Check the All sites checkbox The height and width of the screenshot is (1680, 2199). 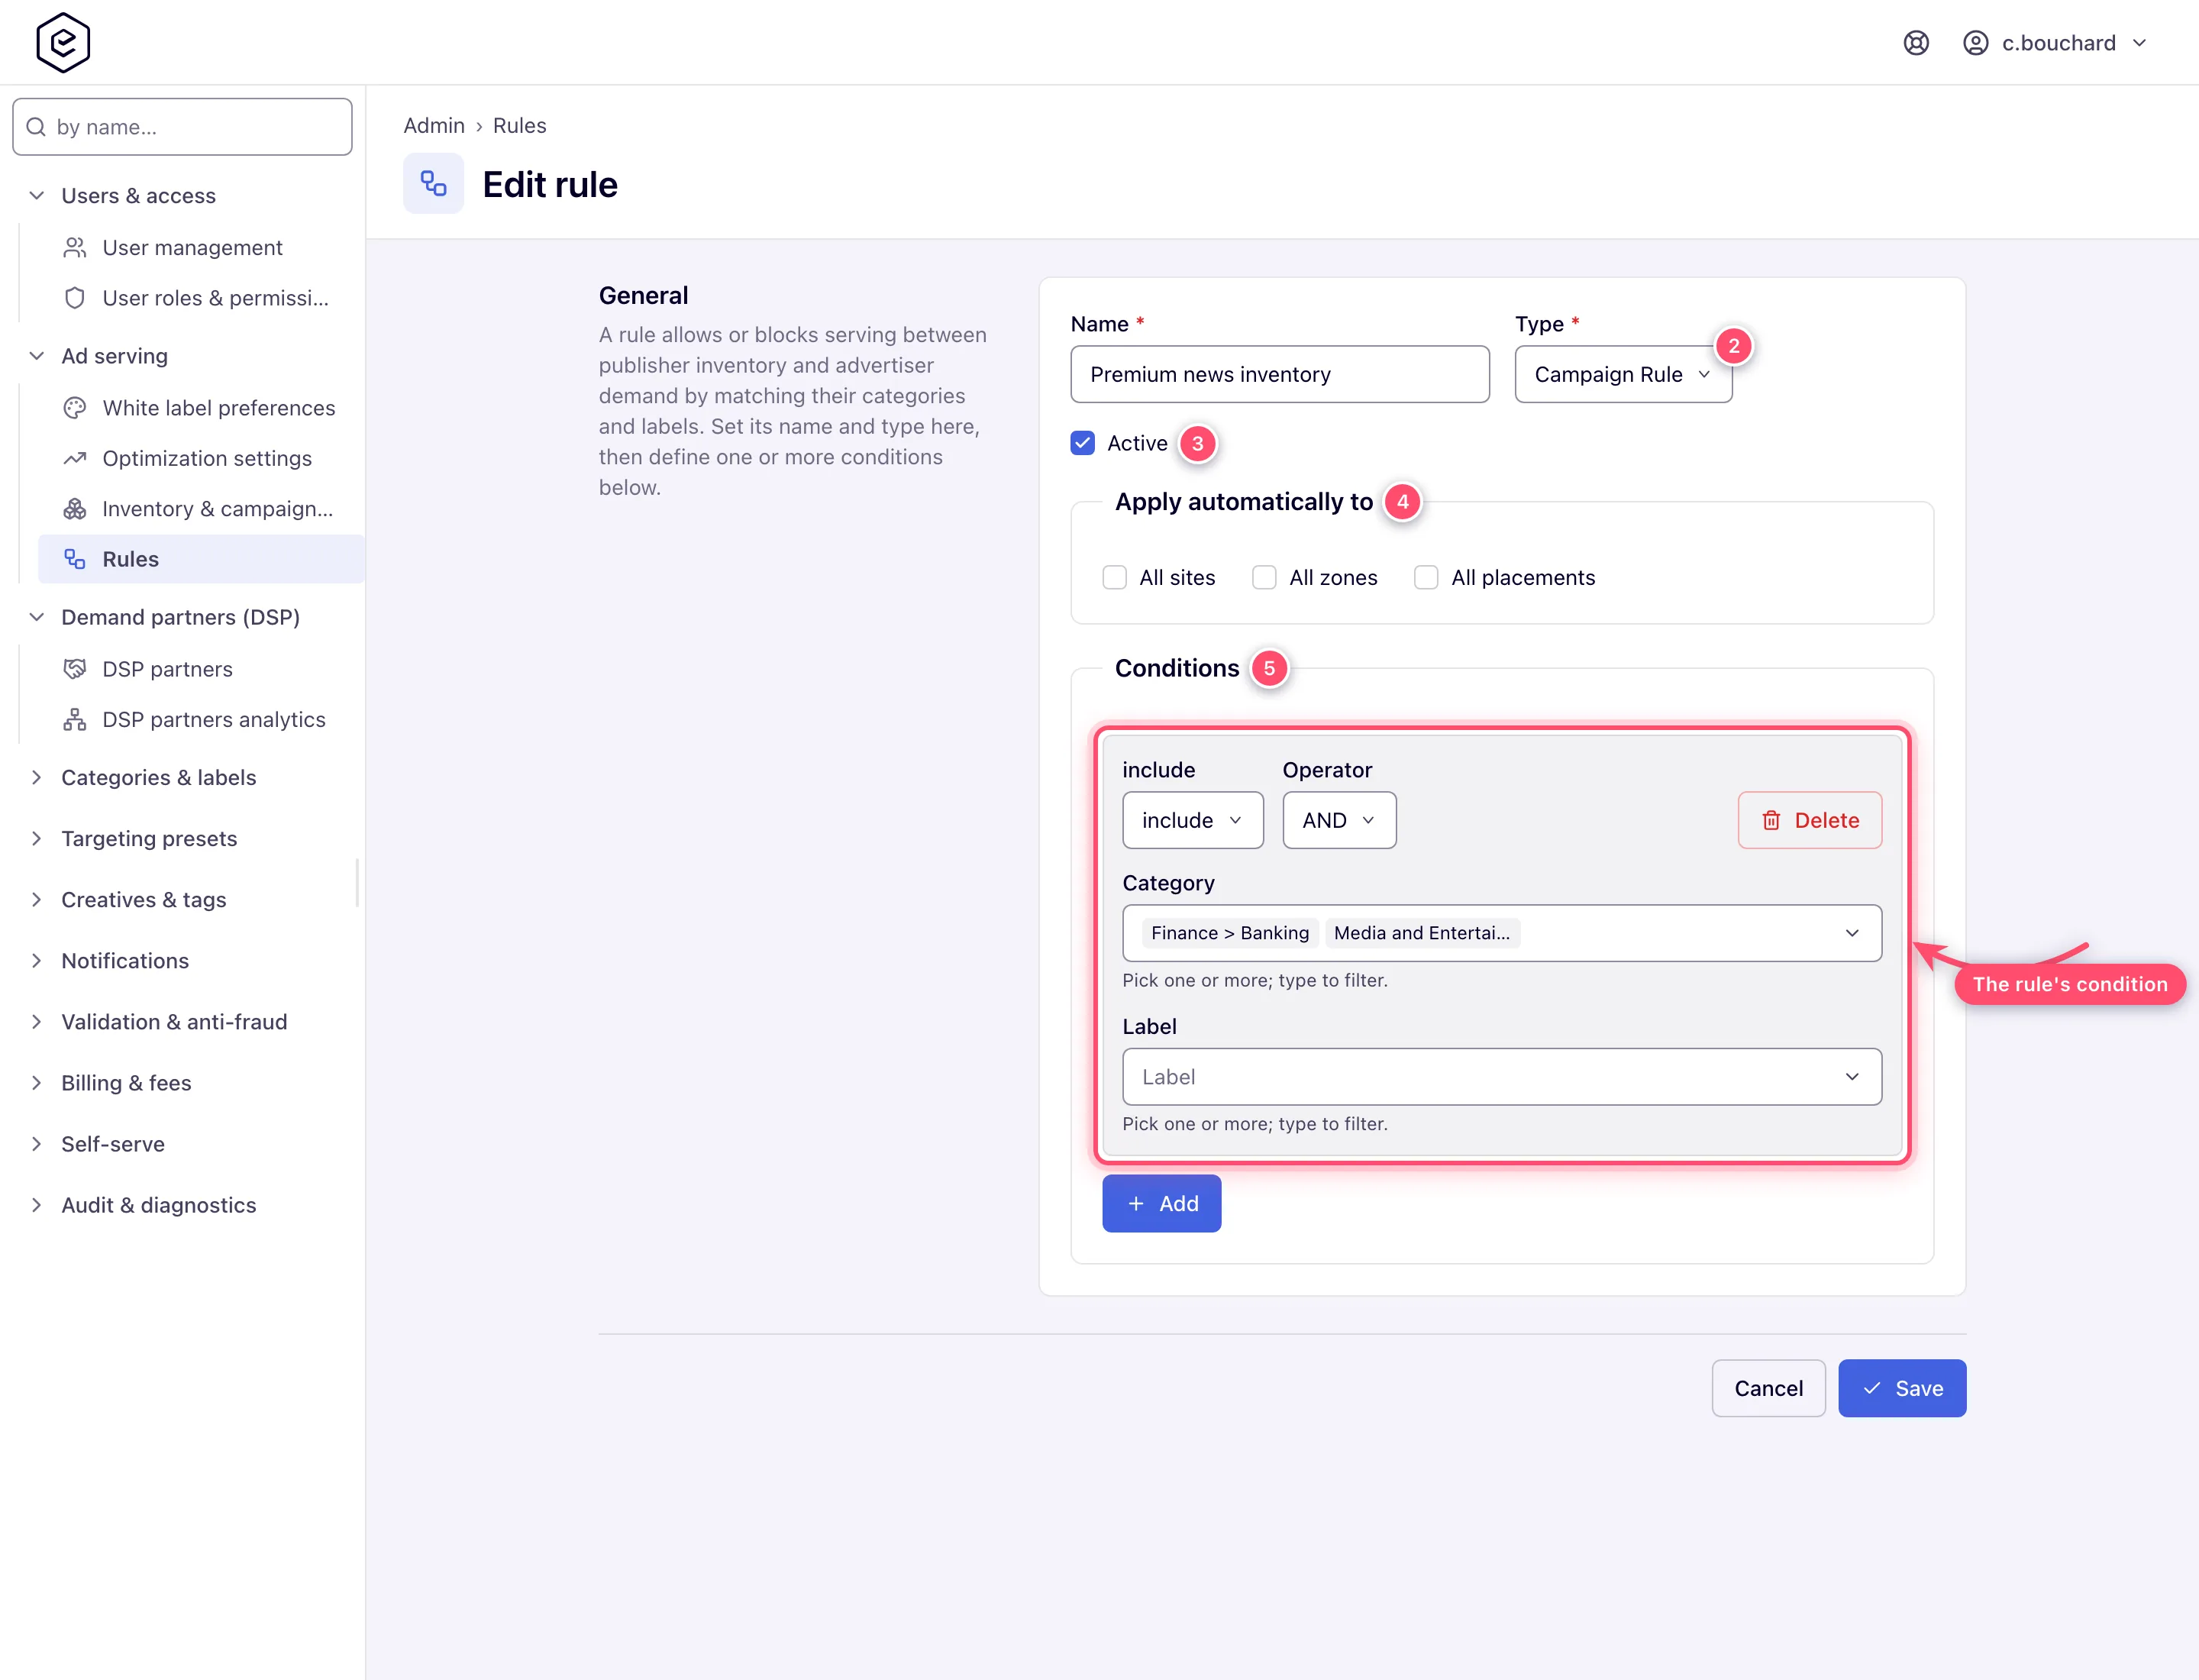[x=1114, y=578]
